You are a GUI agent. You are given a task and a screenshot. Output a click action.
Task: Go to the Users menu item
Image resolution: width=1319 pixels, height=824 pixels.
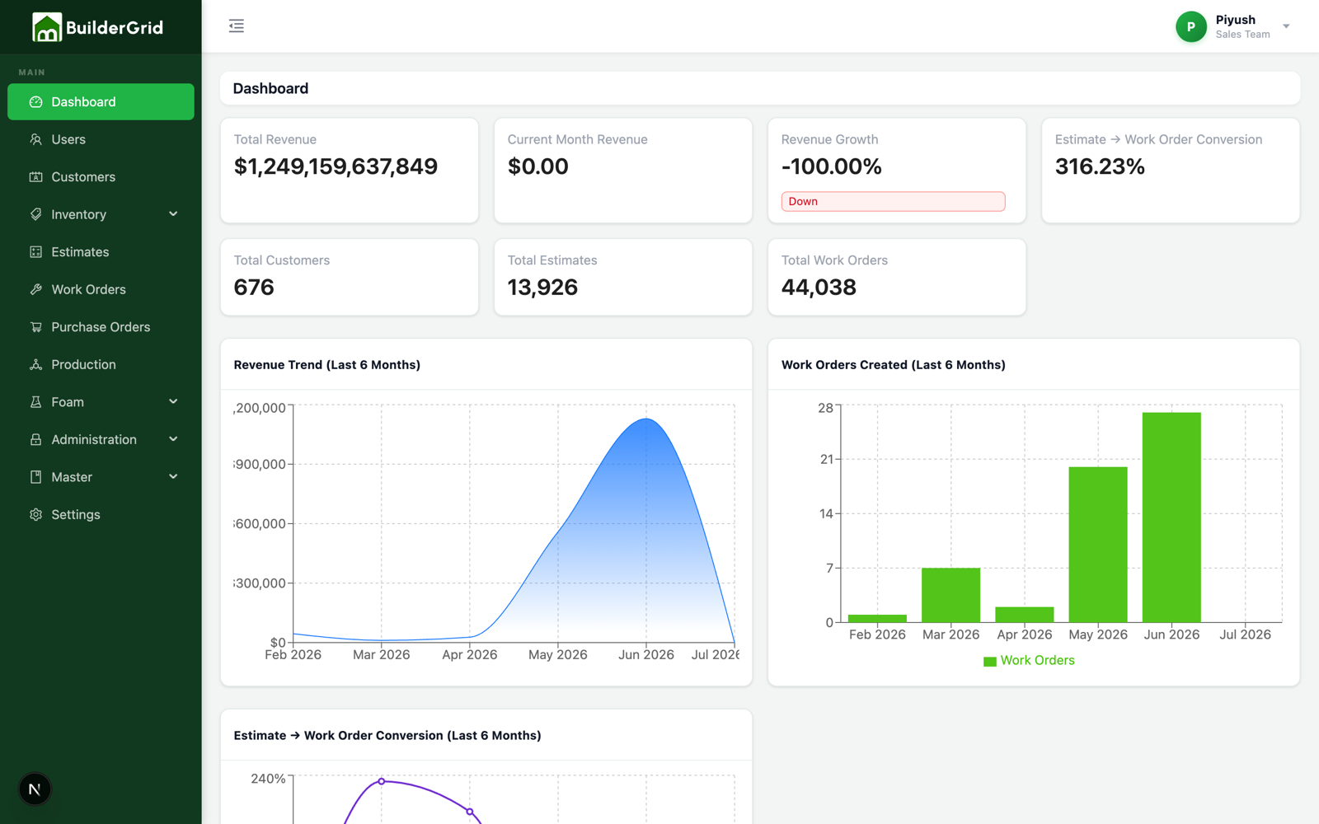(101, 139)
